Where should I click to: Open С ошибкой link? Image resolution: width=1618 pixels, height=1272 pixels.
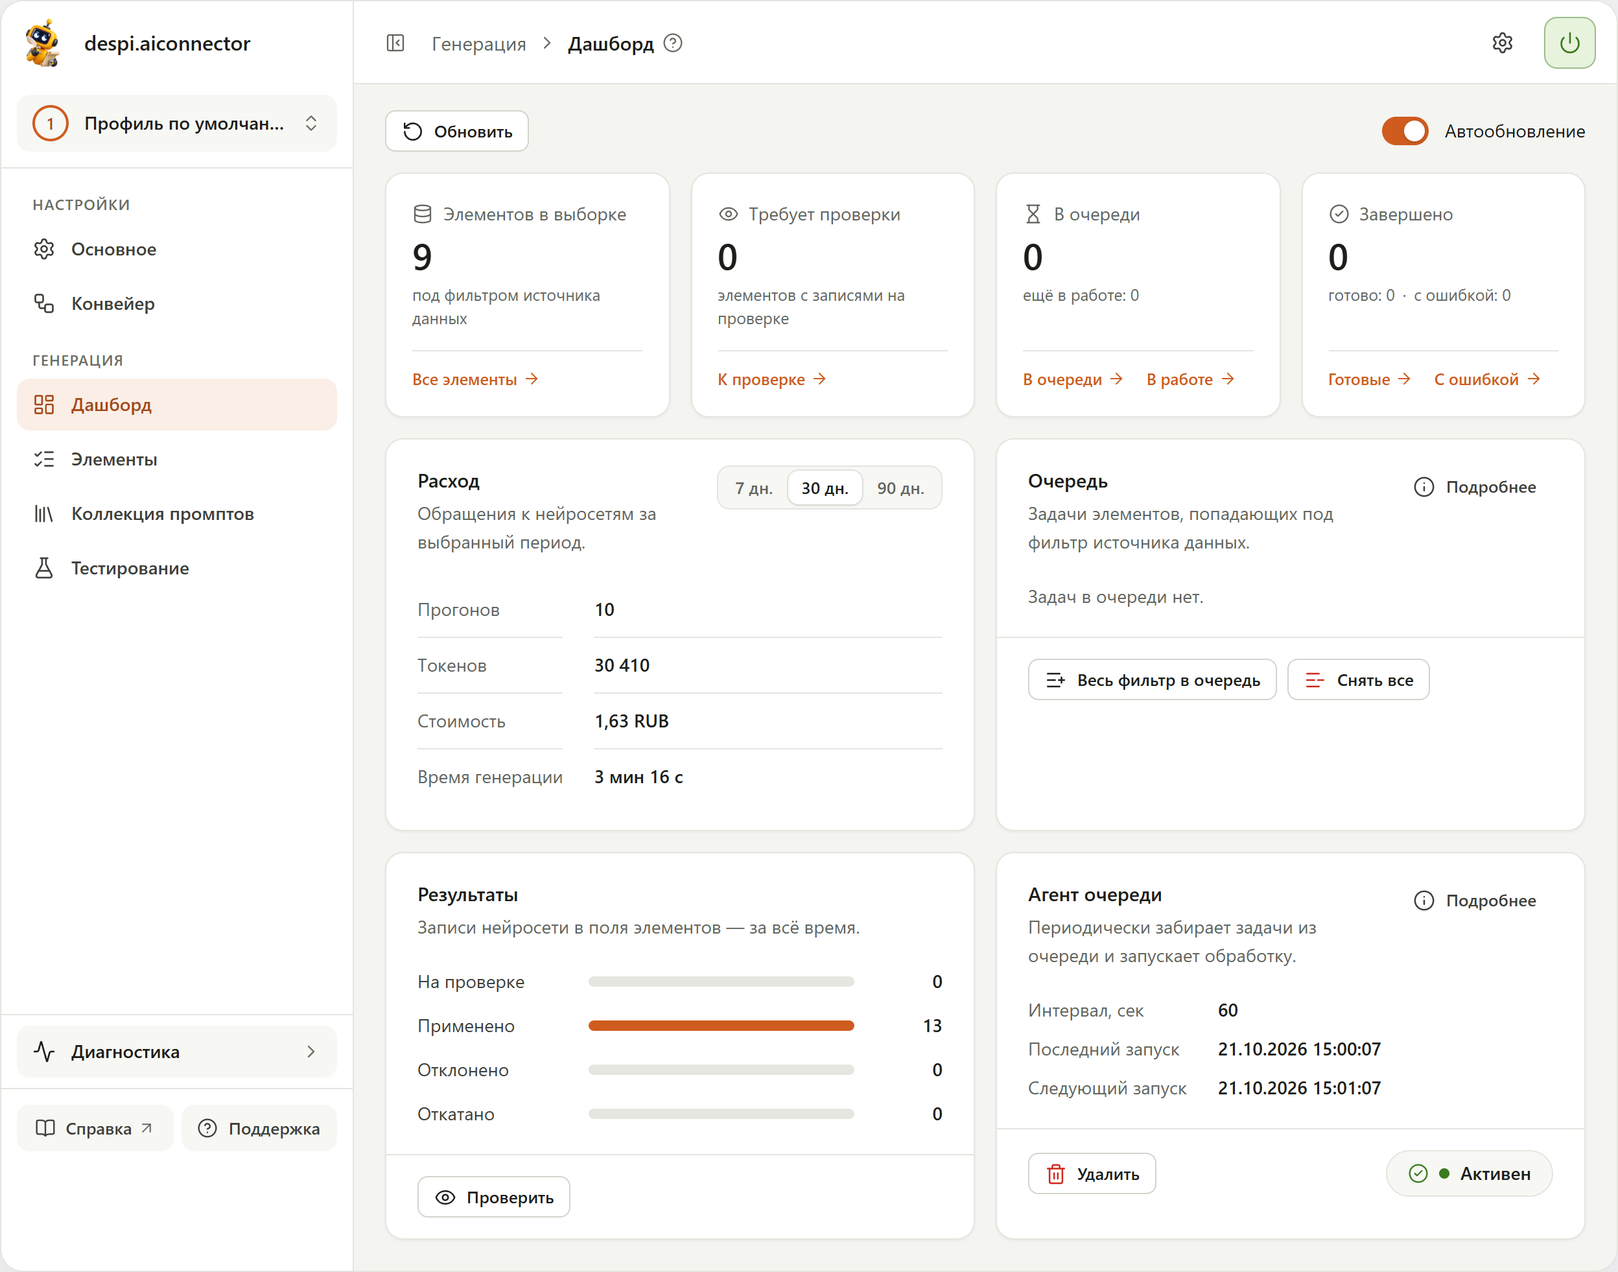[x=1487, y=380]
